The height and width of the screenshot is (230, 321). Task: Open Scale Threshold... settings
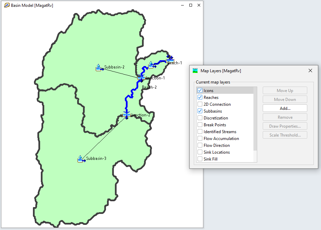[285, 135]
